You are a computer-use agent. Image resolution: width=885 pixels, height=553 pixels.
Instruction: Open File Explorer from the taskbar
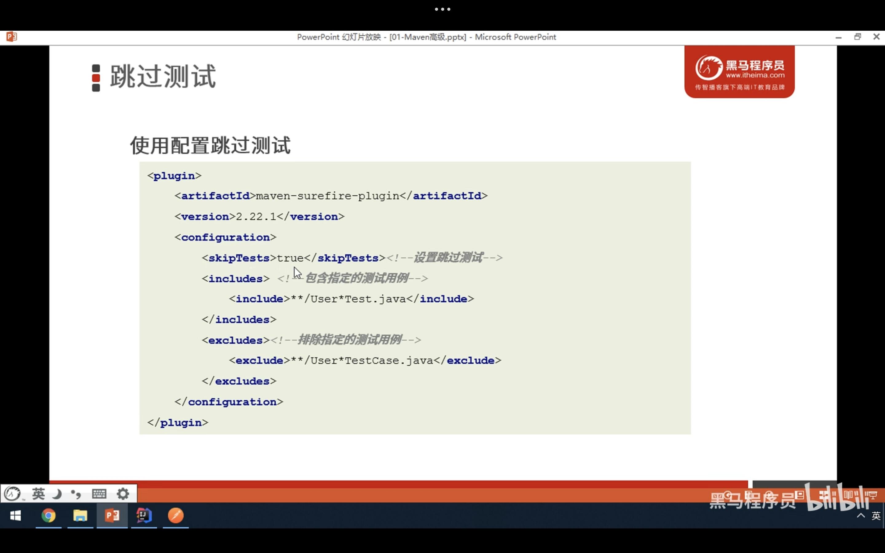80,516
